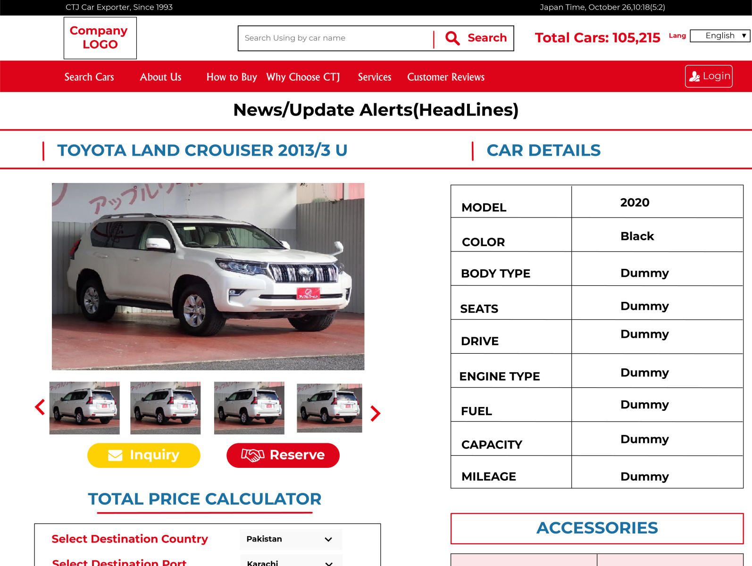Click the FUEL label
This screenshot has width=752, height=566.
[476, 411]
